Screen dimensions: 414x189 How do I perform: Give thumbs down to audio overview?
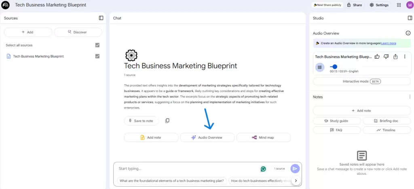[386, 57]
